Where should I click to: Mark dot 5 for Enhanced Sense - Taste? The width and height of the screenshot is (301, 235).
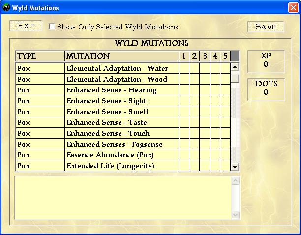[x=225, y=122]
